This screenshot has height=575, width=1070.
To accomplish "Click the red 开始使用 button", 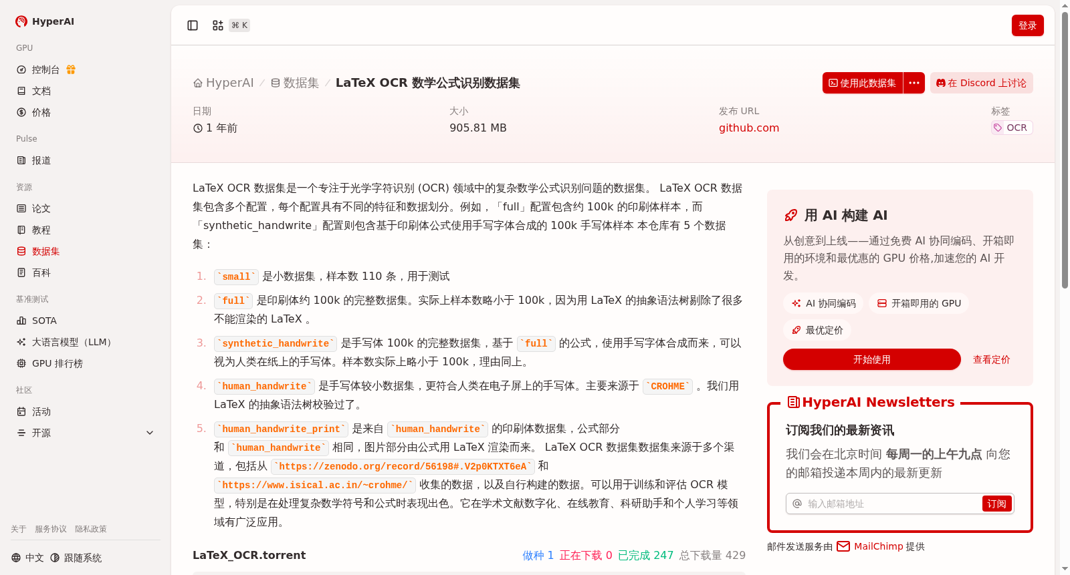I will [872, 359].
